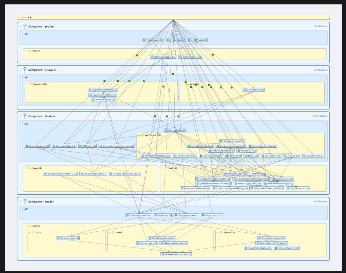
Task: Collapse the python (L:1) package
Action: pyautogui.click(x=218, y=232)
